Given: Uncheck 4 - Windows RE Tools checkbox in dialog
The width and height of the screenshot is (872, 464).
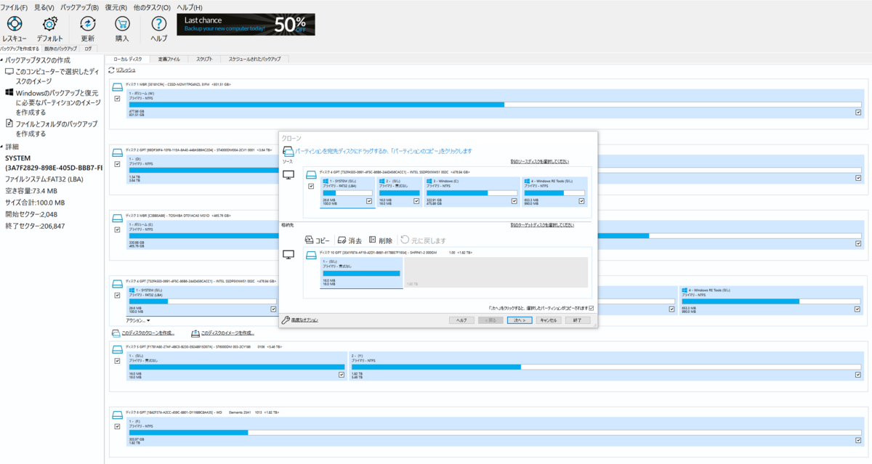Looking at the screenshot, I should [582, 200].
